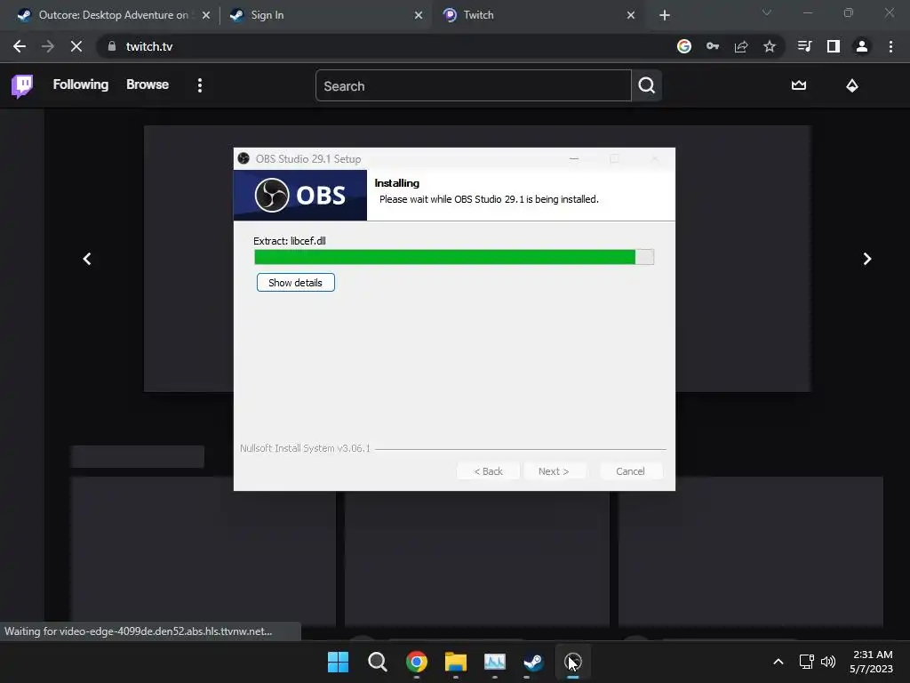Open Twitch more options three-dot menu
This screenshot has height=683, width=910.
click(200, 86)
